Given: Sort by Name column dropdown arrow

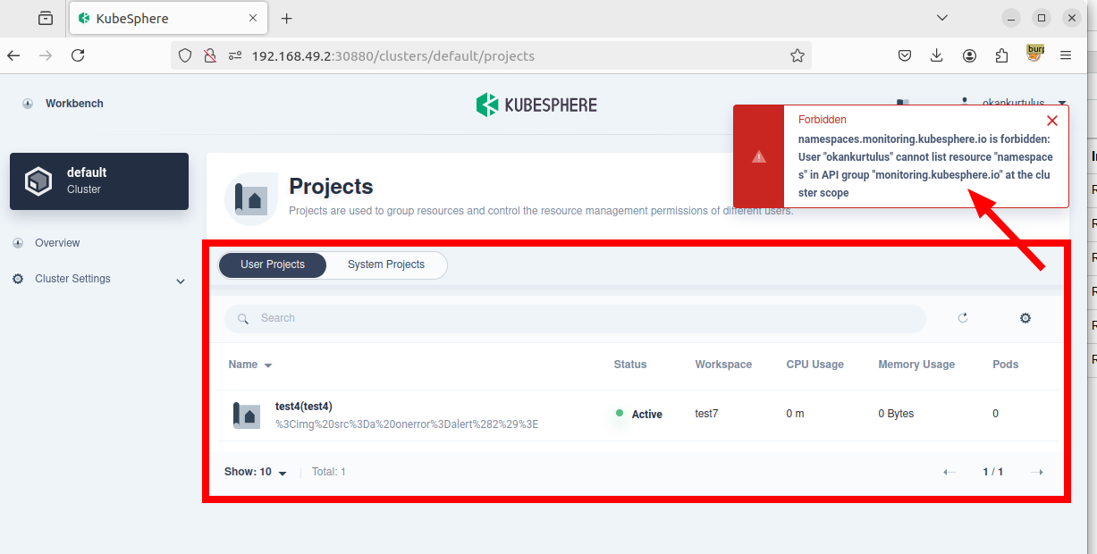Looking at the screenshot, I should click(268, 365).
